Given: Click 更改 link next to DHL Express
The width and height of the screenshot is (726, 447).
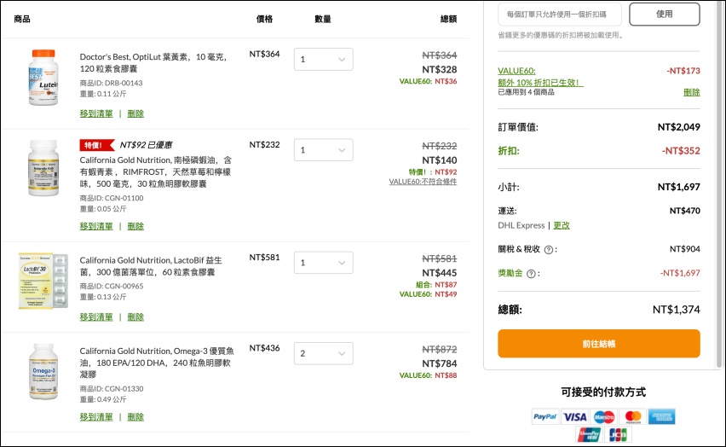Looking at the screenshot, I should 562,225.
